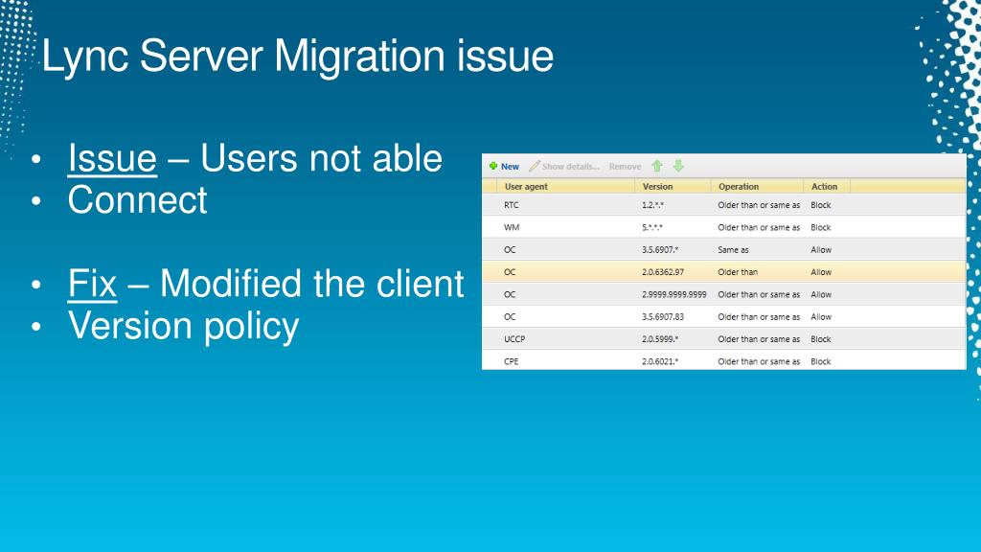Click version 2.0.5999.* cell
Screen dimensions: 981x552
coord(660,339)
